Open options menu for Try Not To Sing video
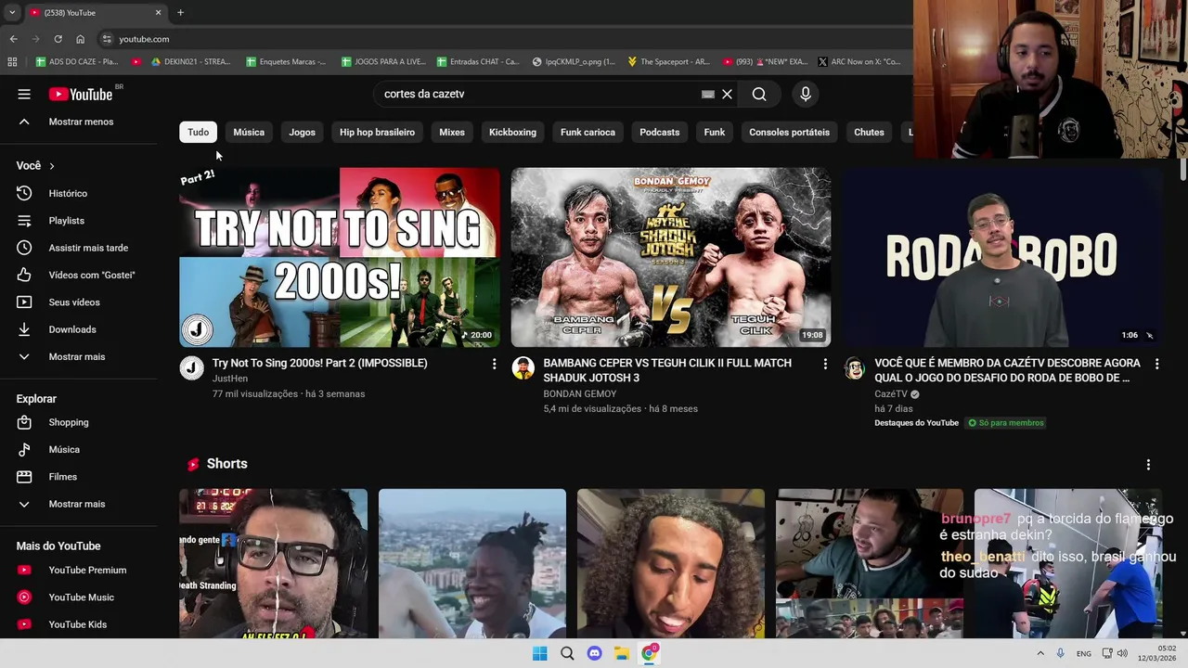The image size is (1188, 668). [494, 365]
